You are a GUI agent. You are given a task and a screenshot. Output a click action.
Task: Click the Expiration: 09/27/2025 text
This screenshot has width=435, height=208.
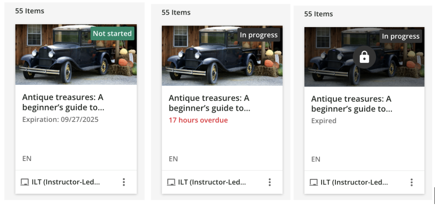pyautogui.click(x=60, y=119)
